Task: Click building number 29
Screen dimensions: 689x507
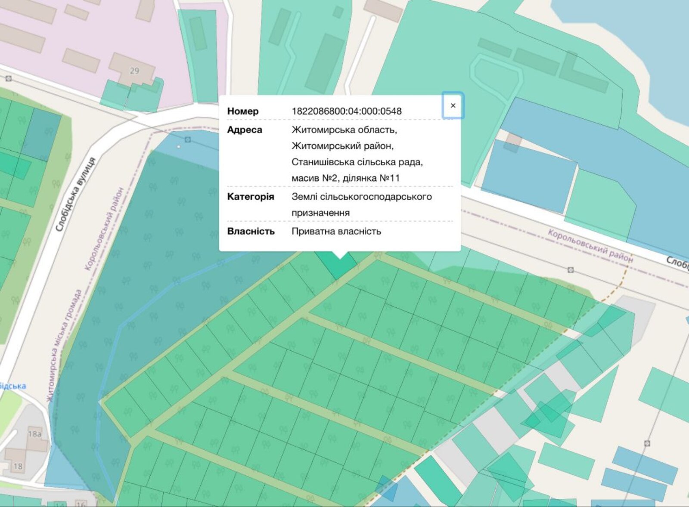Action: click(134, 71)
